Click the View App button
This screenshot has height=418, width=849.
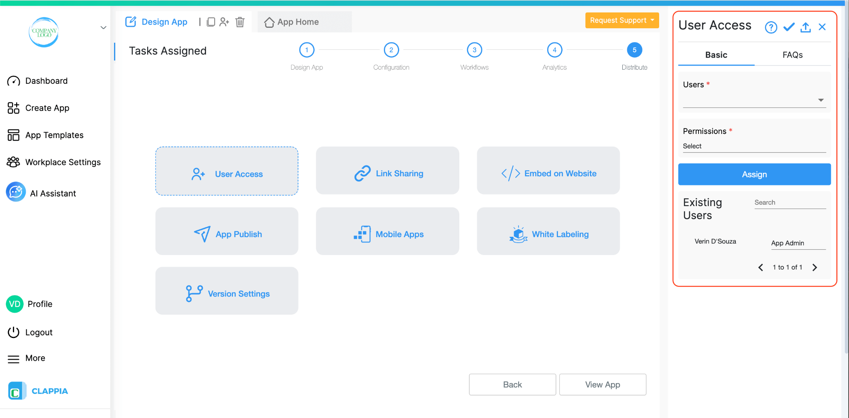point(602,384)
